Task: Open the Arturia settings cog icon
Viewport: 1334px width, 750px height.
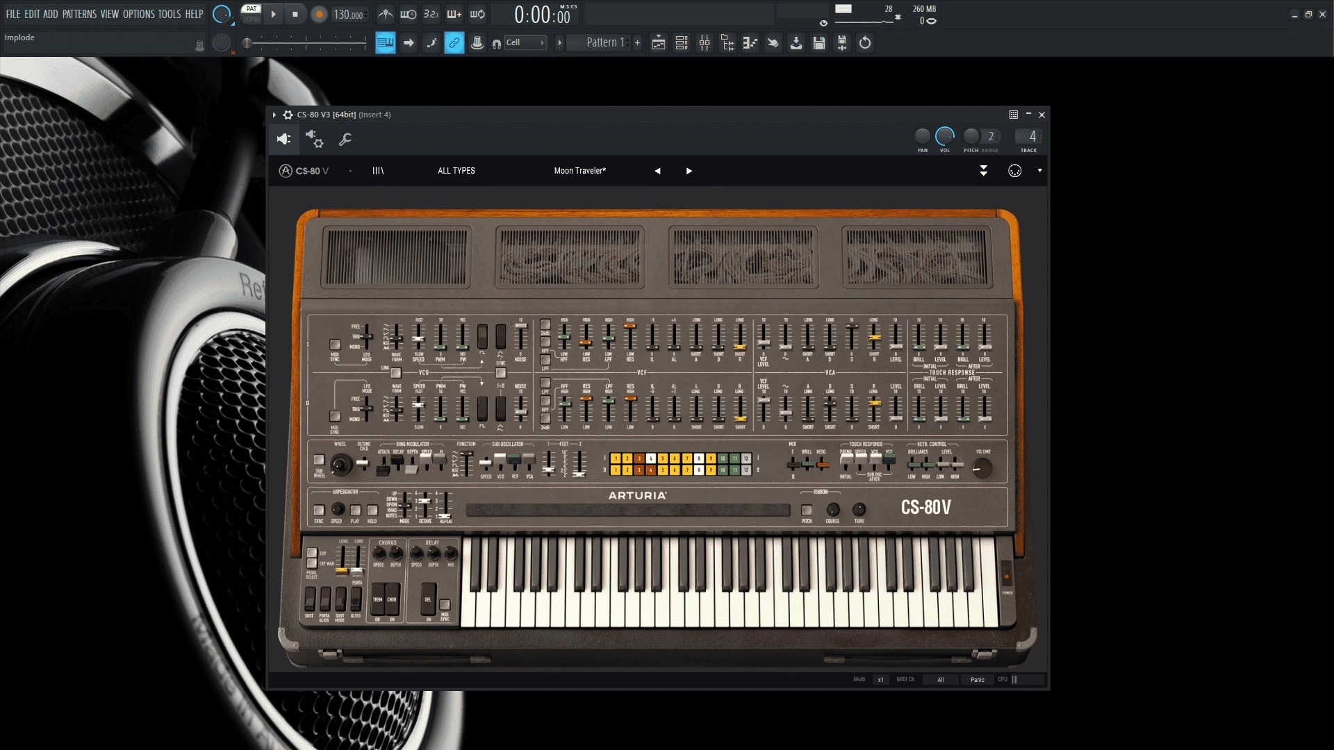Action: pyautogui.click(x=1015, y=171)
